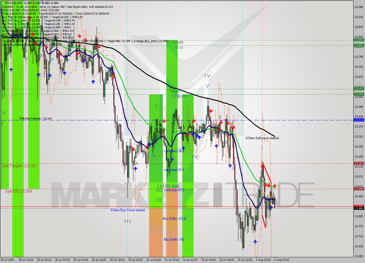Click '31 Jul 15:15' on time axis
The image size is (365, 263).
[x=208, y=260]
